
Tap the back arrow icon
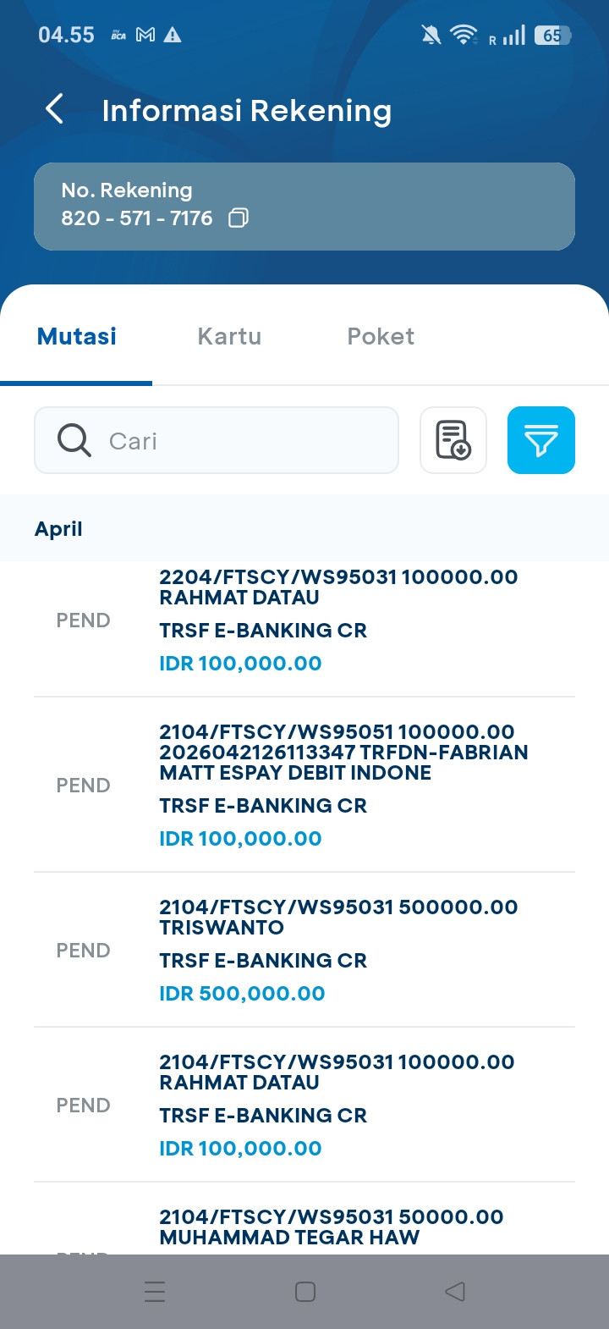(x=55, y=110)
